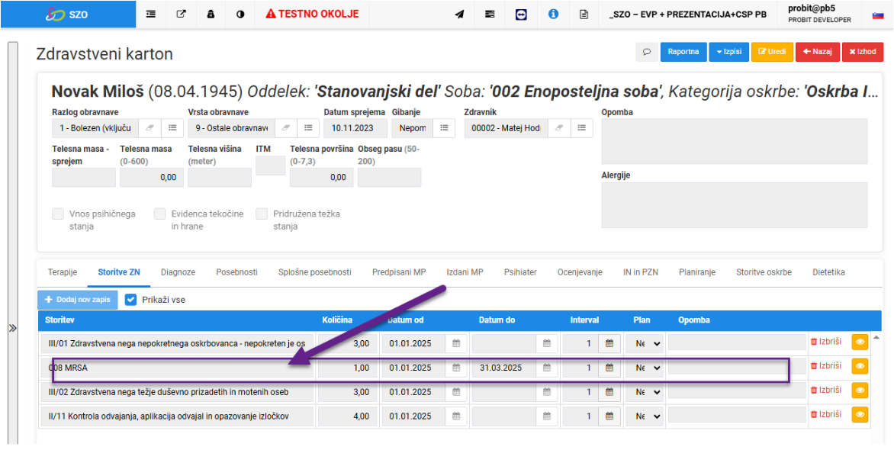Open the Posebnosti tab
894x450 pixels.
[236, 272]
